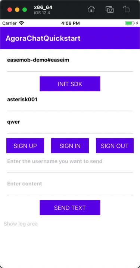Focus the qwer password field
The image size is (140, 268).
click(x=70, y=122)
